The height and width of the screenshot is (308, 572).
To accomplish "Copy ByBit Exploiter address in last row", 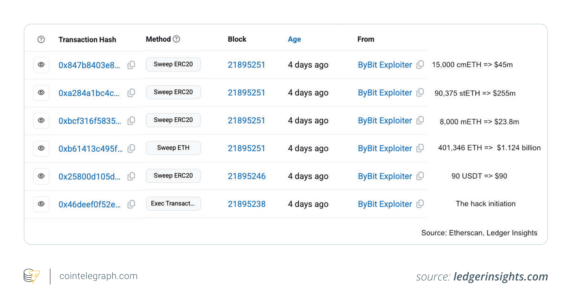I will 420,204.
